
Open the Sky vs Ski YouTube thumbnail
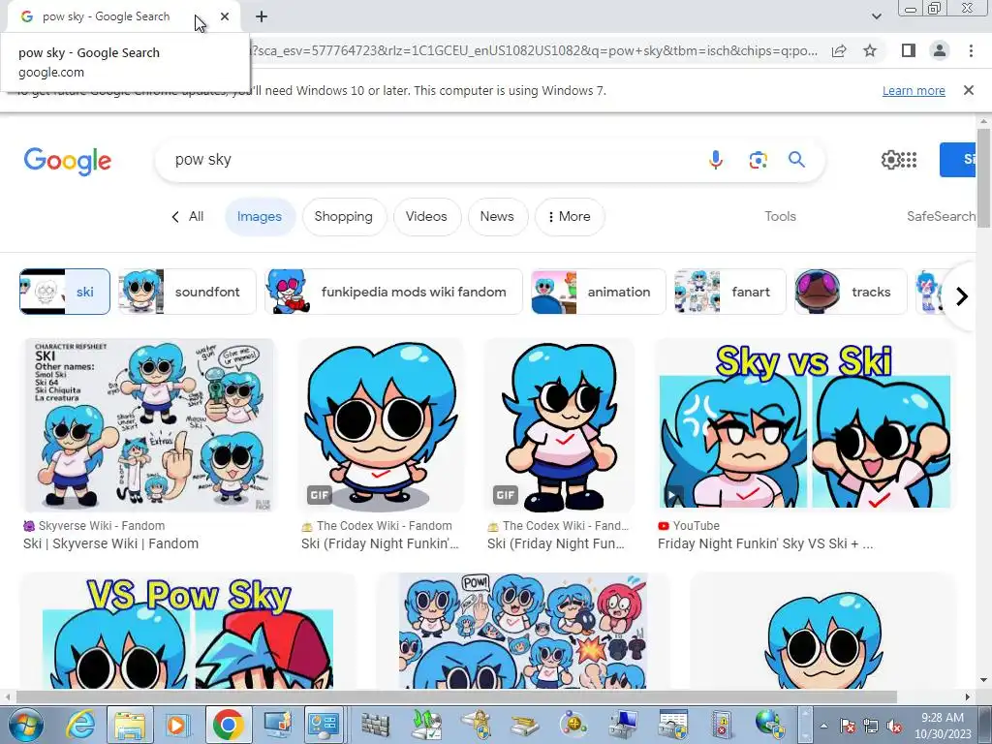pos(805,425)
